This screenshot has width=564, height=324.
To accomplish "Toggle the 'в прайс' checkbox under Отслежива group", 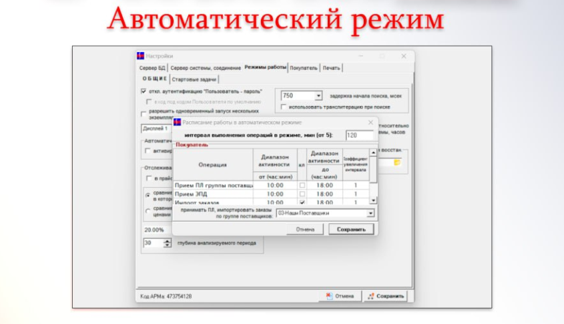I will point(149,178).
